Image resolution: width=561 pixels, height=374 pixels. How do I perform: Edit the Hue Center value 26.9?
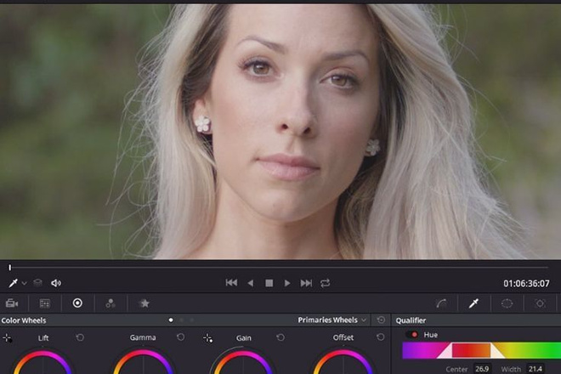[x=482, y=369]
